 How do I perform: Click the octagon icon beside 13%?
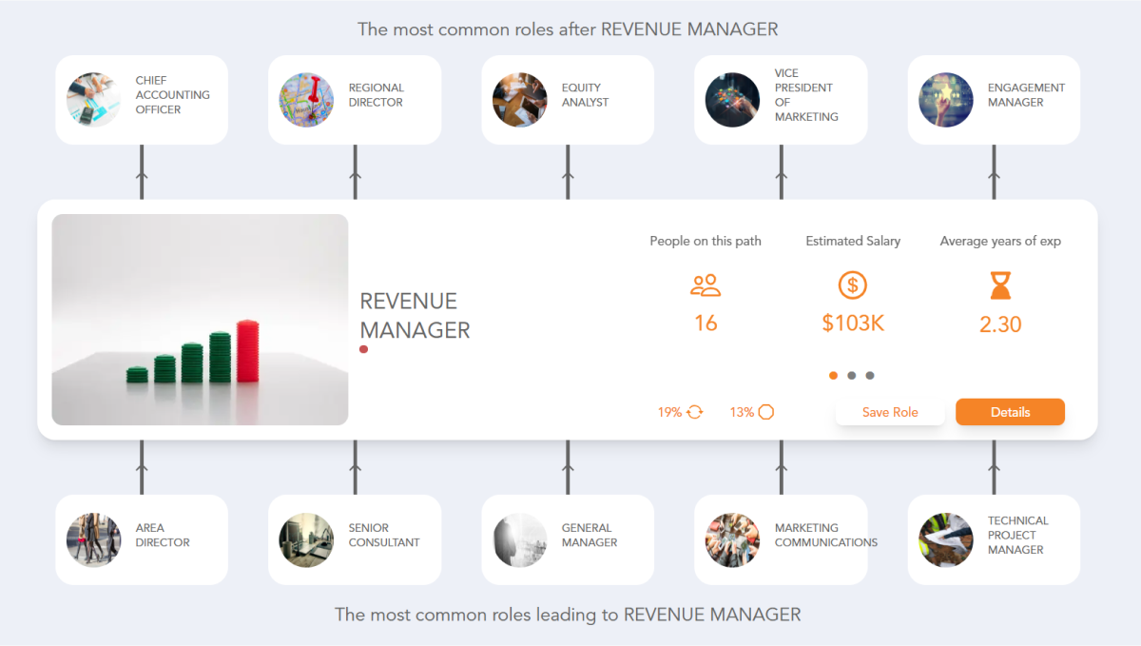tap(765, 411)
